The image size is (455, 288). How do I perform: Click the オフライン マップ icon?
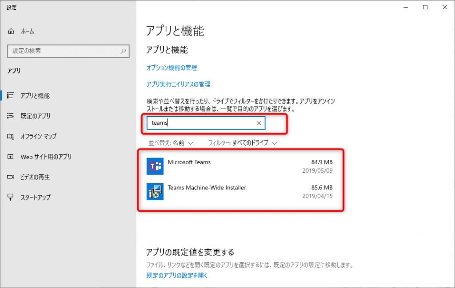(x=11, y=136)
